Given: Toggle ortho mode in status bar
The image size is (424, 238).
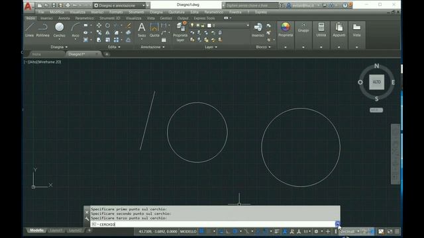Looking at the screenshot, I should click(228, 231).
